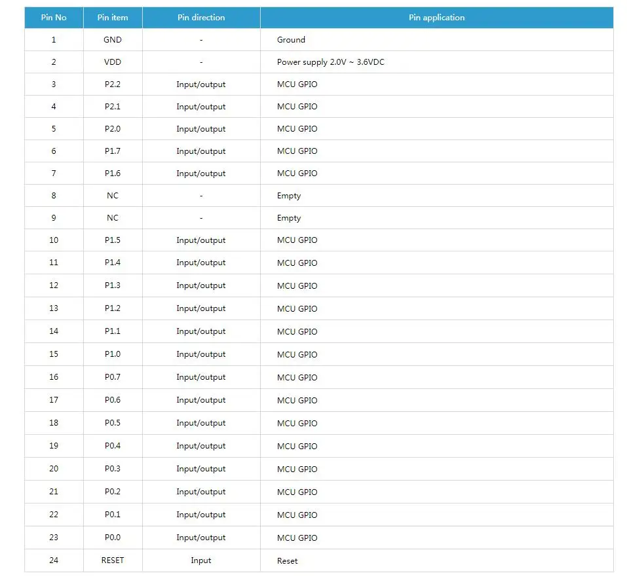This screenshot has height=586, width=627.
Task: Select the P1.5 pin item cell
Action: point(113,240)
